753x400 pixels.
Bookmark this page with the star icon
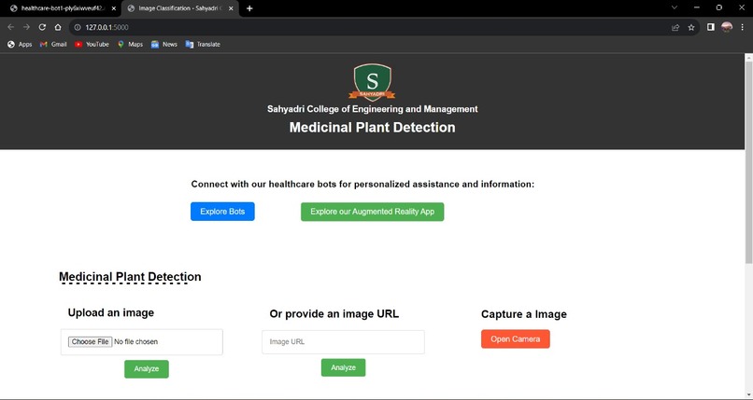click(691, 27)
